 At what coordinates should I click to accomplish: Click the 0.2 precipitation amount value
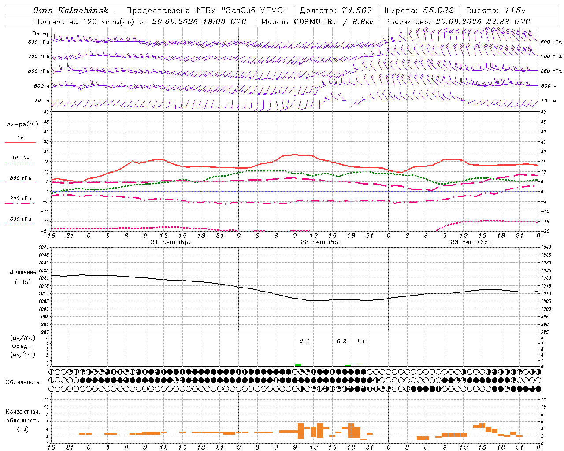[x=341, y=341]
